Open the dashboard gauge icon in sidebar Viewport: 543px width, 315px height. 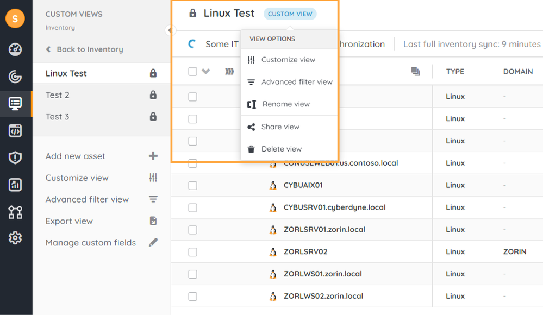coord(15,49)
